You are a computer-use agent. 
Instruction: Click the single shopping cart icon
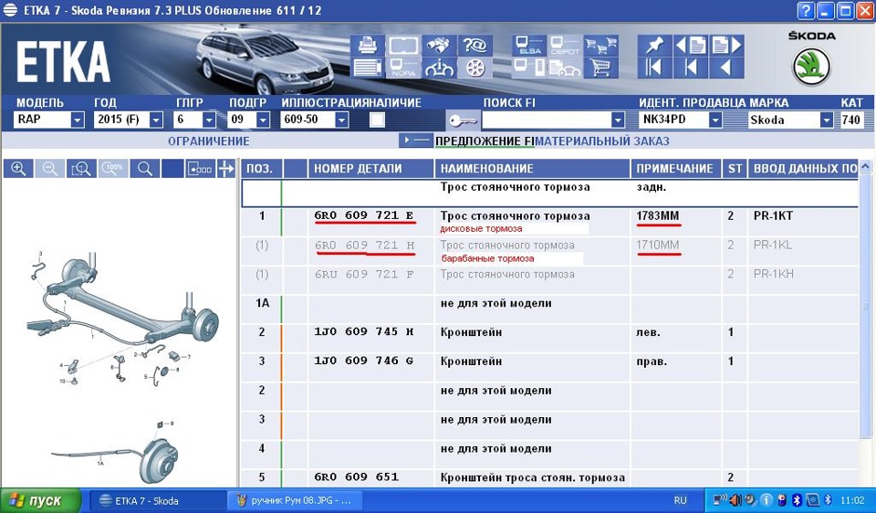[600, 68]
